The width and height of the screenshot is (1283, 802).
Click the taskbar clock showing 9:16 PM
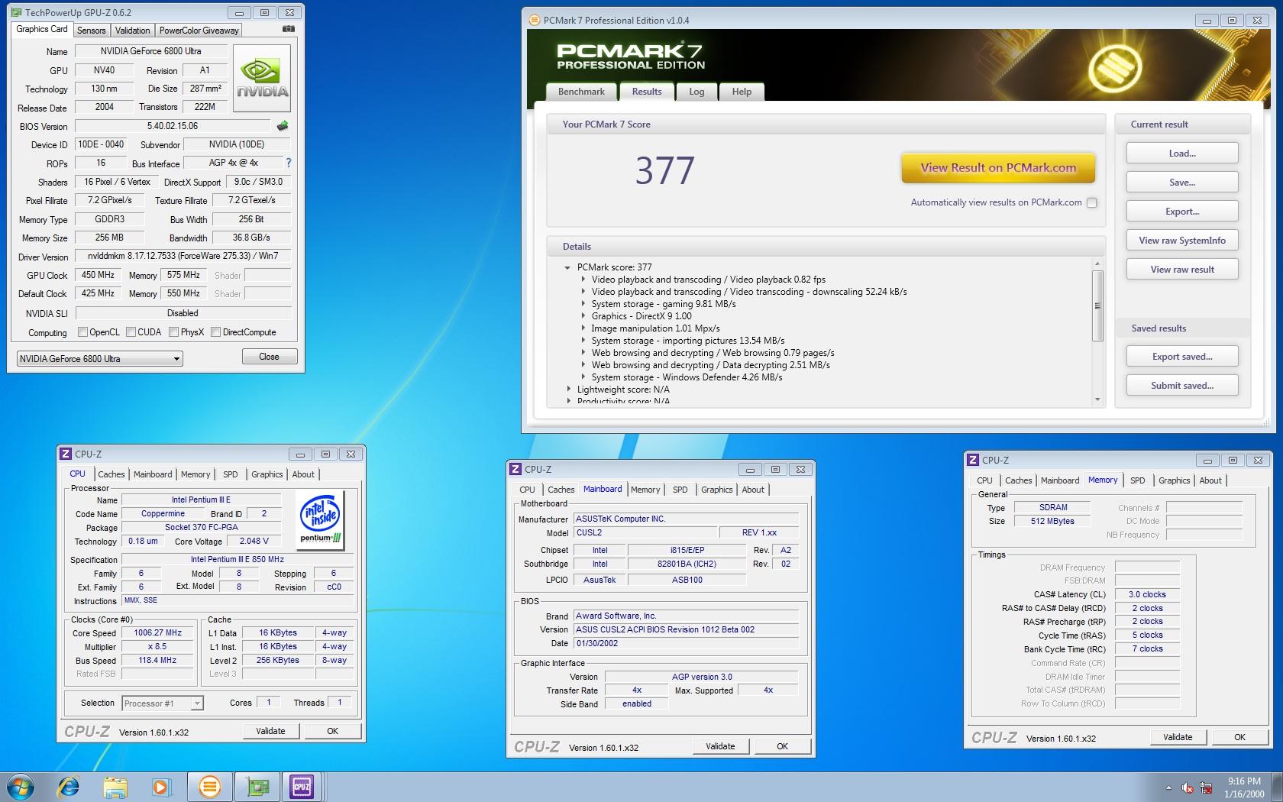pos(1244,787)
